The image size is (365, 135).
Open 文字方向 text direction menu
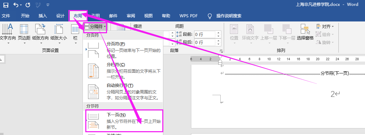[8, 34]
